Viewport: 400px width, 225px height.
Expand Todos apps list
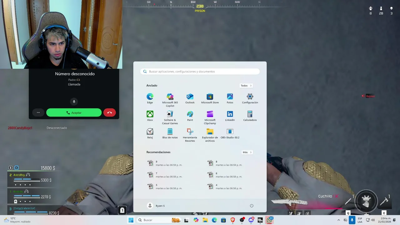pos(246,86)
